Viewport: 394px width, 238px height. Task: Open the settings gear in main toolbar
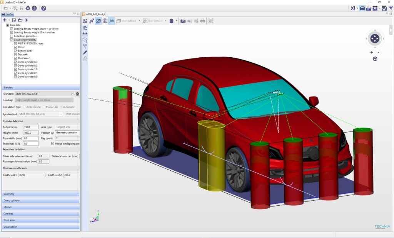coord(28,8)
